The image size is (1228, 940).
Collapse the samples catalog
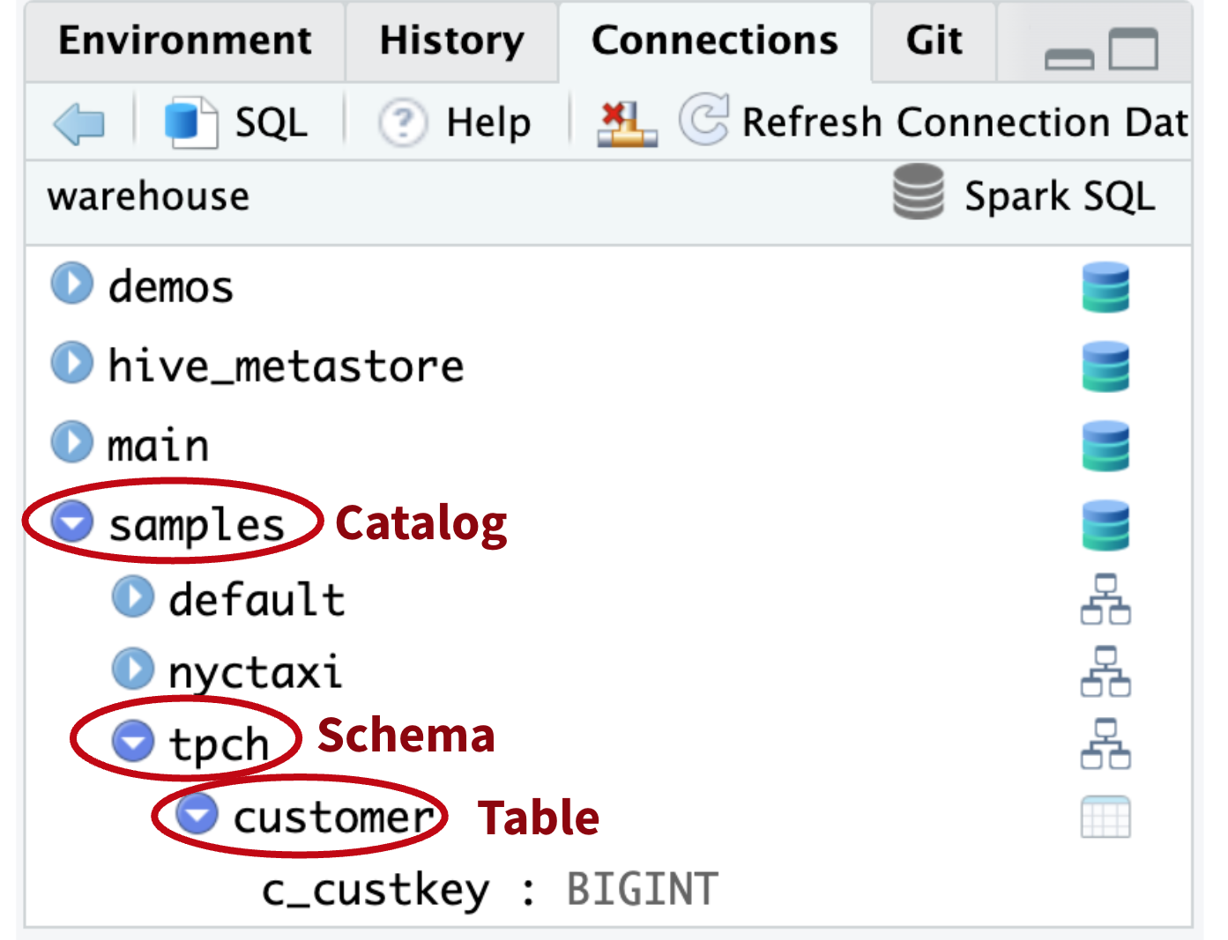click(x=71, y=522)
